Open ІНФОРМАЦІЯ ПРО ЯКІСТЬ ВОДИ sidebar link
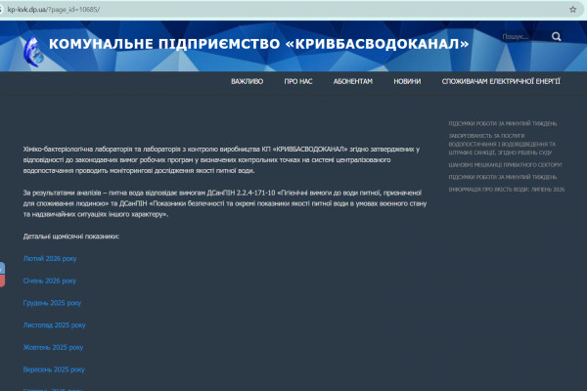Viewport: 587px width, 391px height. point(507,190)
